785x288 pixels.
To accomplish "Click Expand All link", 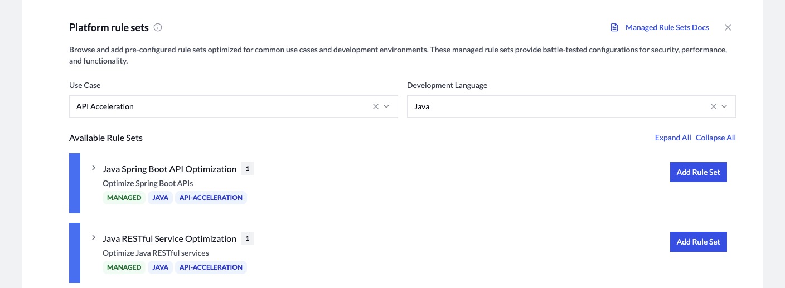I will pyautogui.click(x=673, y=138).
